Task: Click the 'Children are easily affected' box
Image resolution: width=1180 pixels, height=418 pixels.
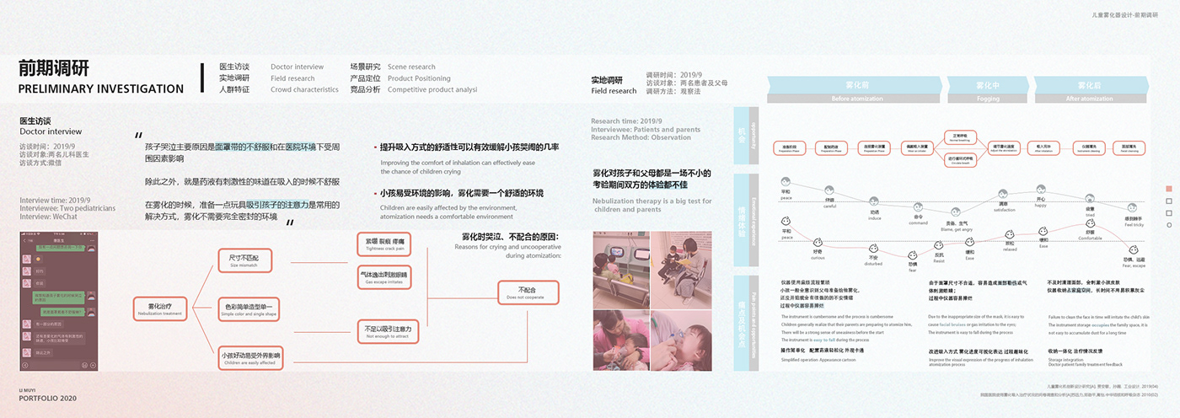Action: (249, 360)
